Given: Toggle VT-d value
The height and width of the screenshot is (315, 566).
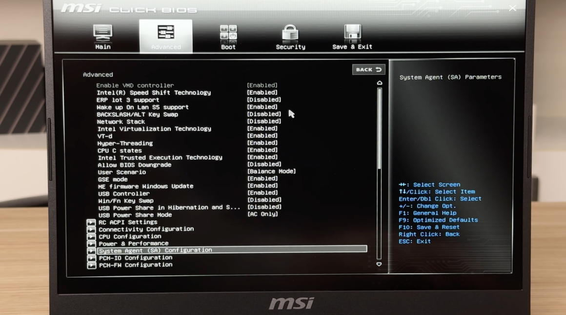Looking at the screenshot, I should click(262, 136).
